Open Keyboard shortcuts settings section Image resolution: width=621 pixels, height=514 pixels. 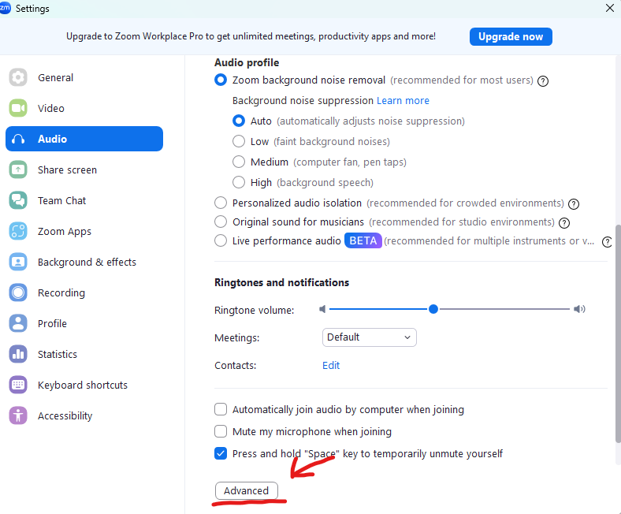click(x=84, y=385)
